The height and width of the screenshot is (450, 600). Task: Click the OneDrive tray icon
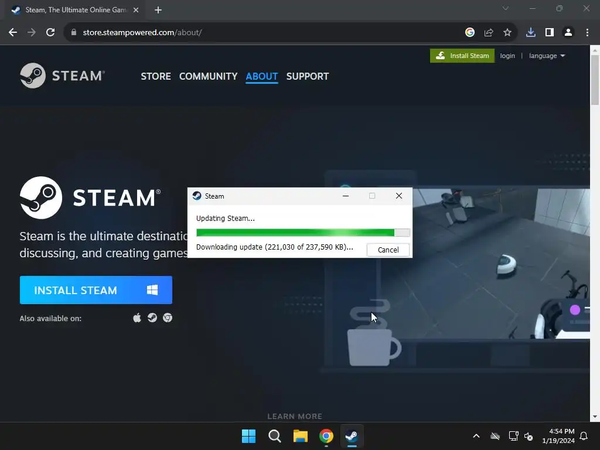[x=495, y=436]
